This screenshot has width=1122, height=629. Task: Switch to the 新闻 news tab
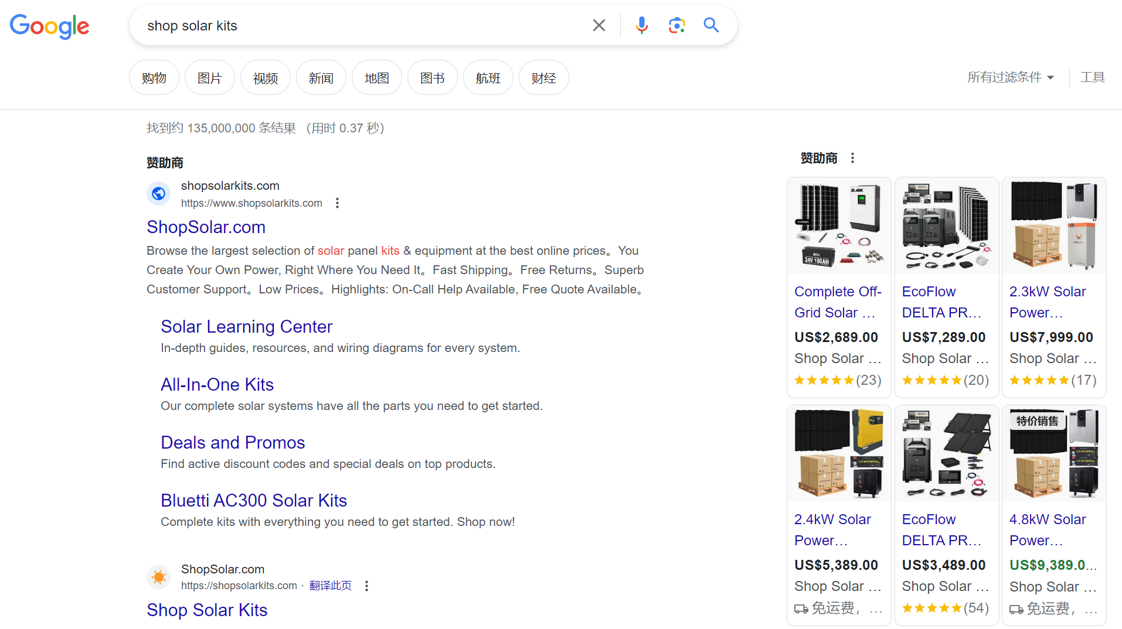point(321,78)
